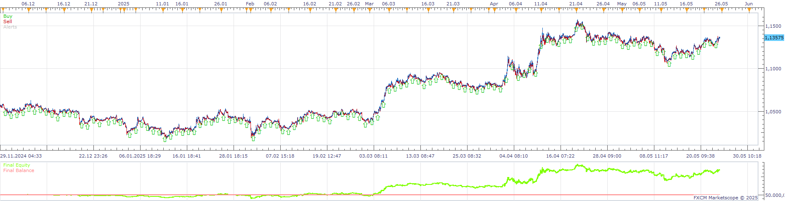Click the orange marker under 11.04

(541, 10)
